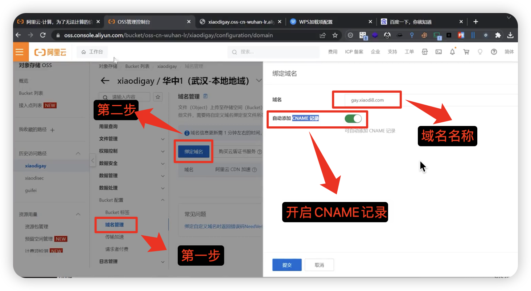Open the cookie extension icon
The height and width of the screenshot is (291, 531).
pos(424,35)
